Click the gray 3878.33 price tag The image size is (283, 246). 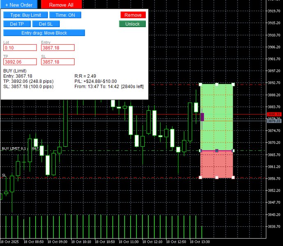274,121
